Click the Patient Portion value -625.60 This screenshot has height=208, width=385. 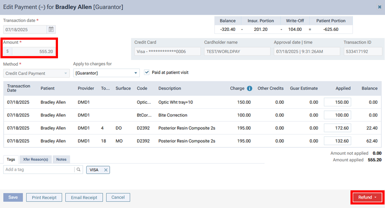(x=331, y=30)
